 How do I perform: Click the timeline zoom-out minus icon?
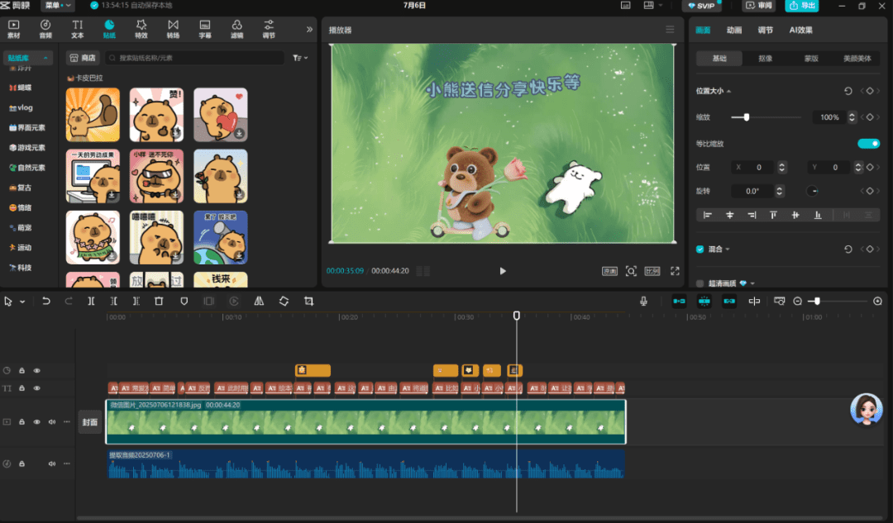(x=797, y=301)
